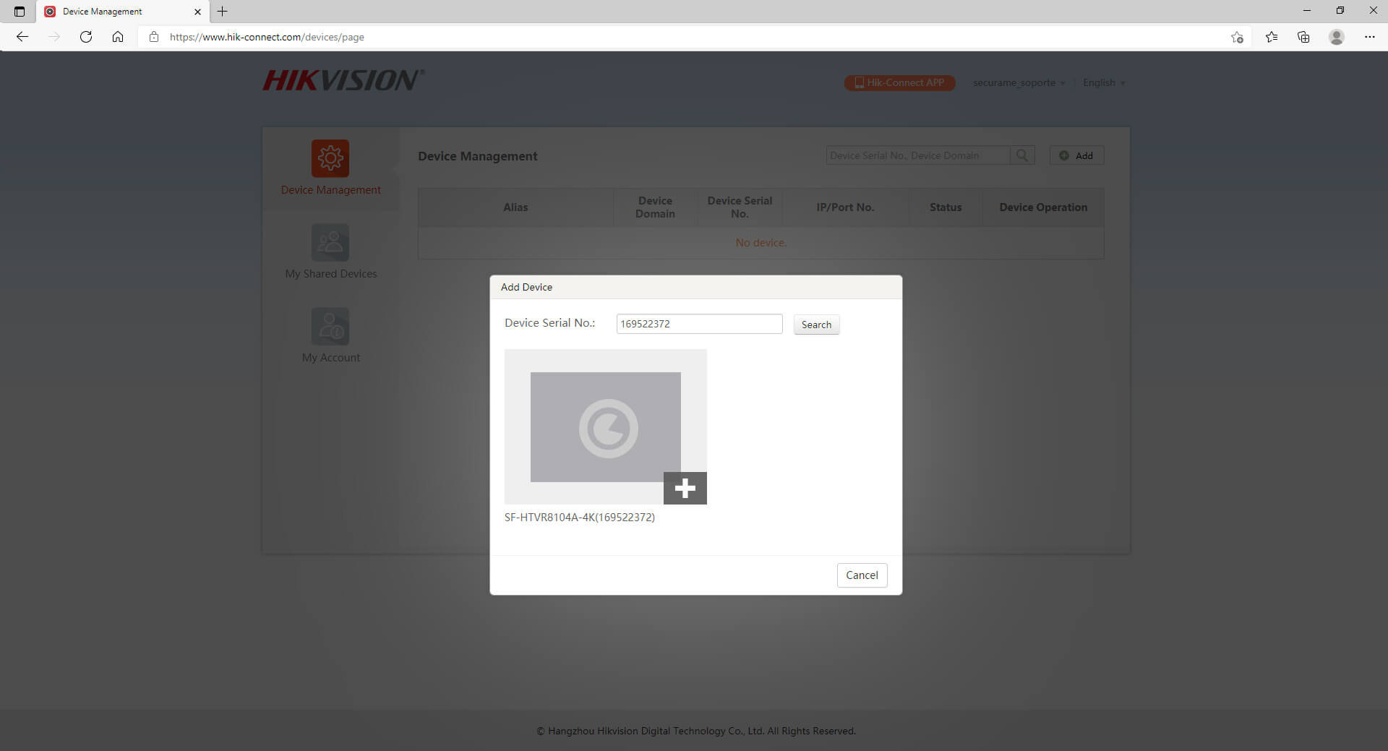Click the Device Management page heading
The image size is (1388, 751).
[x=478, y=156]
